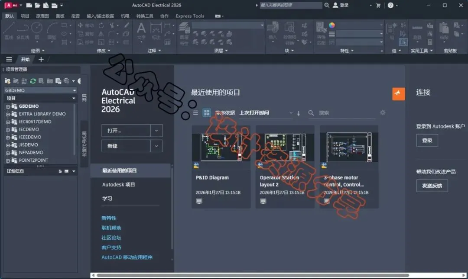Click the Move (移动) tool

[x=85, y=26]
